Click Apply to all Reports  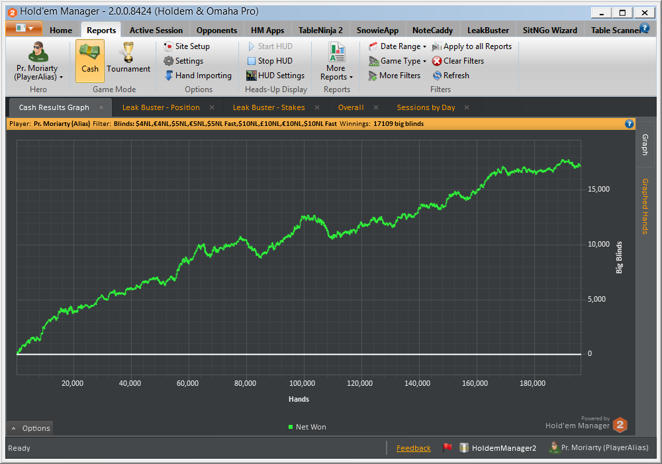[x=471, y=46]
